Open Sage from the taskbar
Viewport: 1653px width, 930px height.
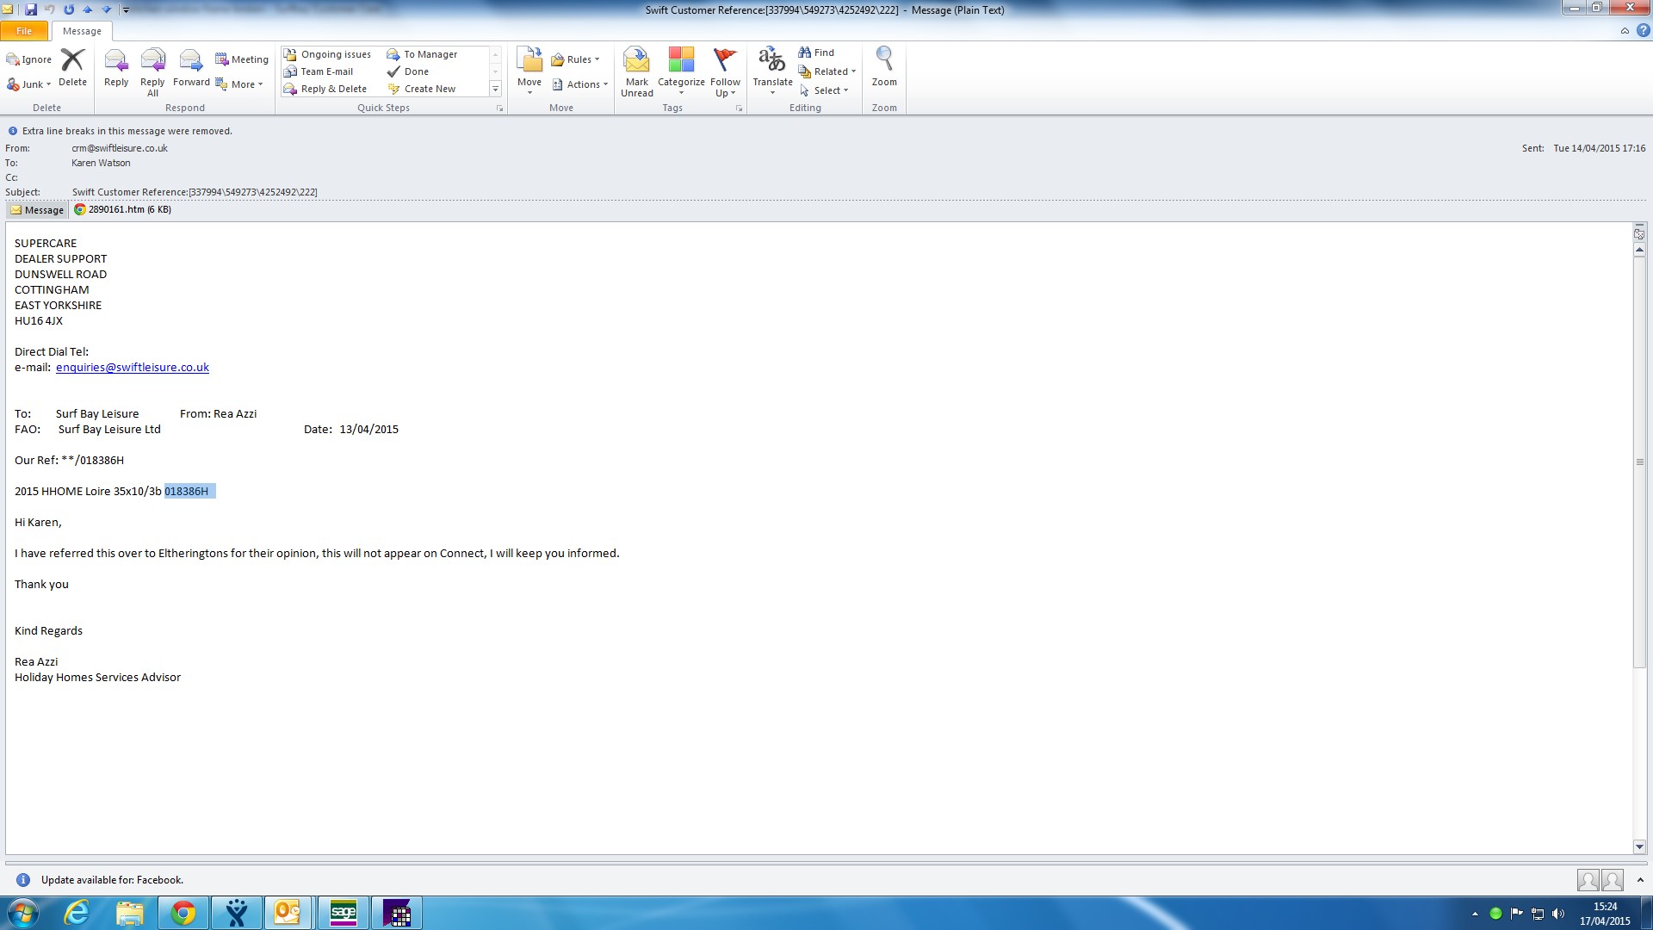pyautogui.click(x=343, y=913)
